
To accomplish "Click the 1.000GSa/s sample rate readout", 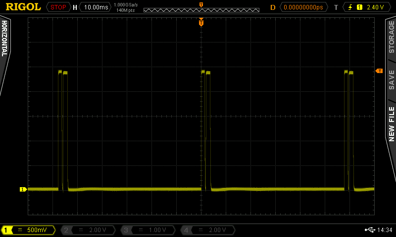I will click(126, 5).
